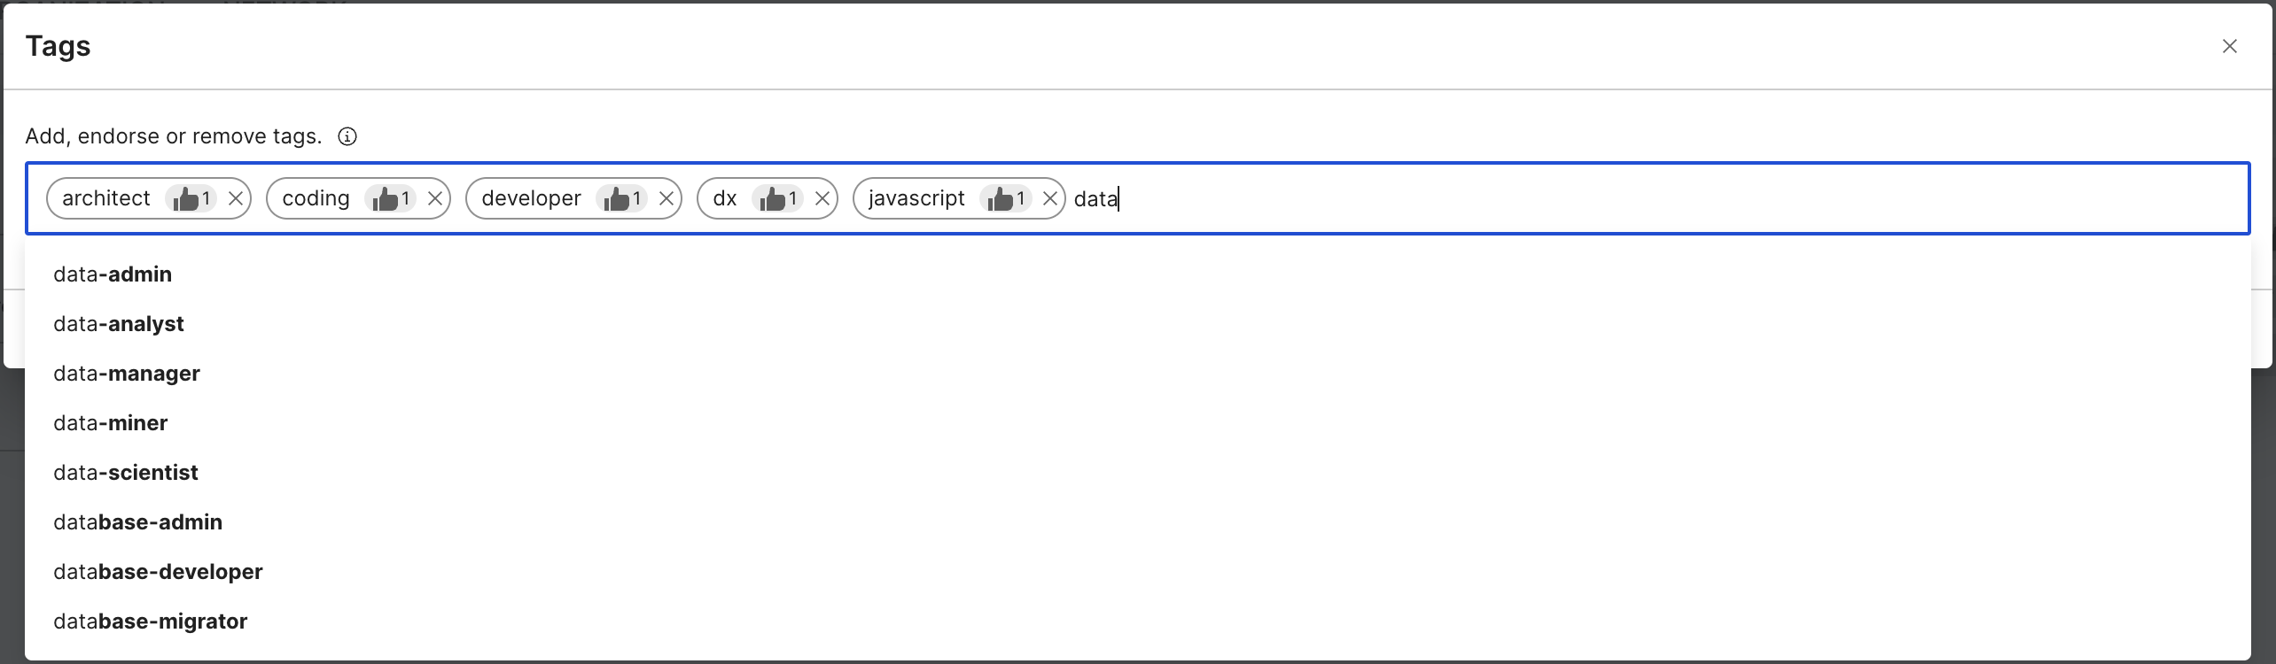Remove the javascript tag

[x=1050, y=198]
